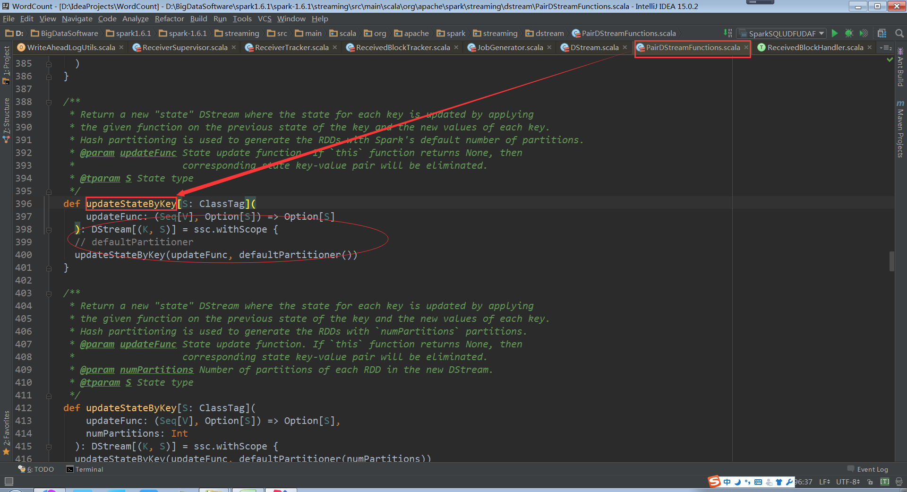Viewport: 907px width, 492px height.
Task: Open the Project Structure dialog icon
Action: (x=882, y=33)
